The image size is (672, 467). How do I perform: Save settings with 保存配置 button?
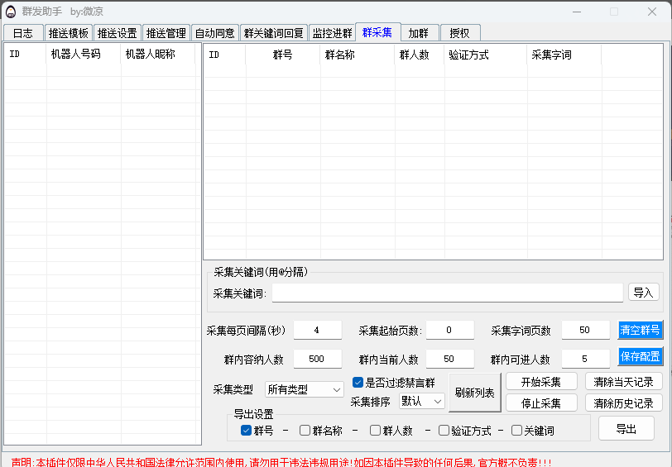point(640,356)
